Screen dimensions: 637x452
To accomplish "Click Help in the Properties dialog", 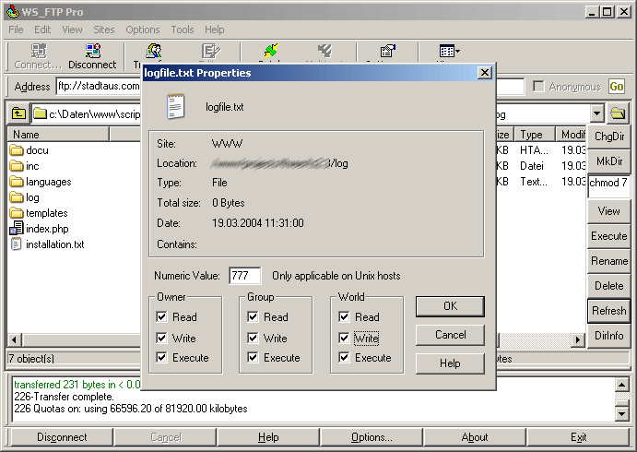I will 450,363.
